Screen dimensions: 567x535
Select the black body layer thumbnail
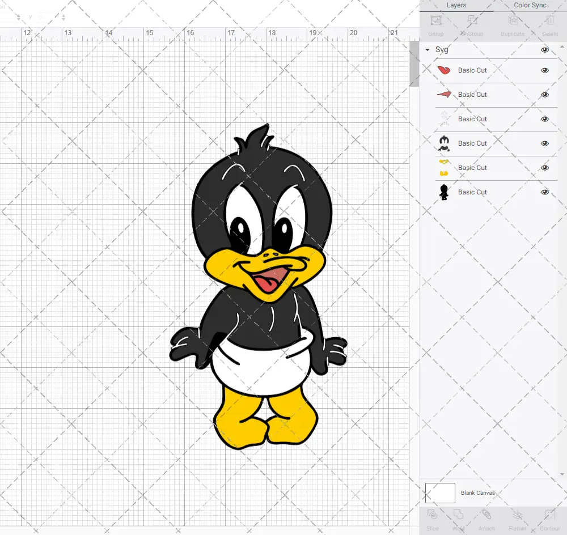(444, 143)
